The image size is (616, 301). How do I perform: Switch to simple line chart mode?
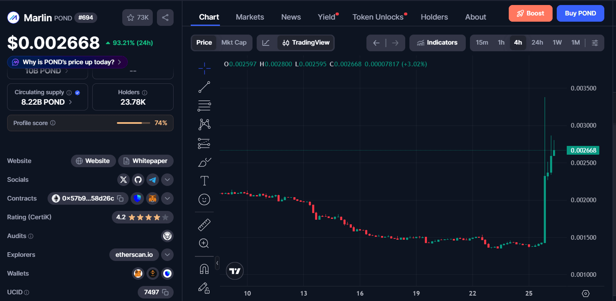[x=266, y=43]
